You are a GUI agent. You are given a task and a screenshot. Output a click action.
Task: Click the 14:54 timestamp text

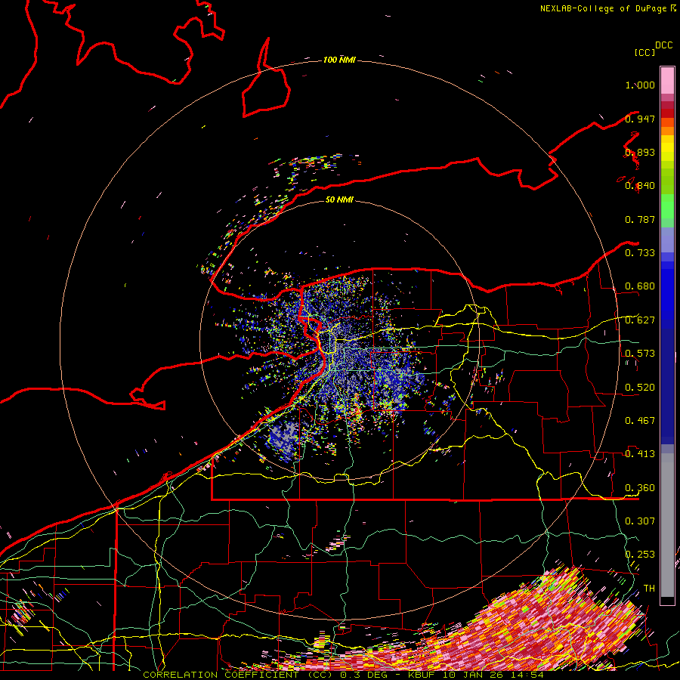pos(528,675)
